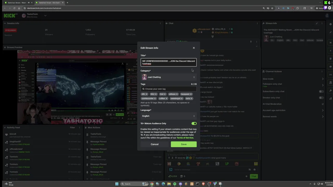Collapse the pinned message chevron in Chat
333x187 pixels.
(257, 46)
